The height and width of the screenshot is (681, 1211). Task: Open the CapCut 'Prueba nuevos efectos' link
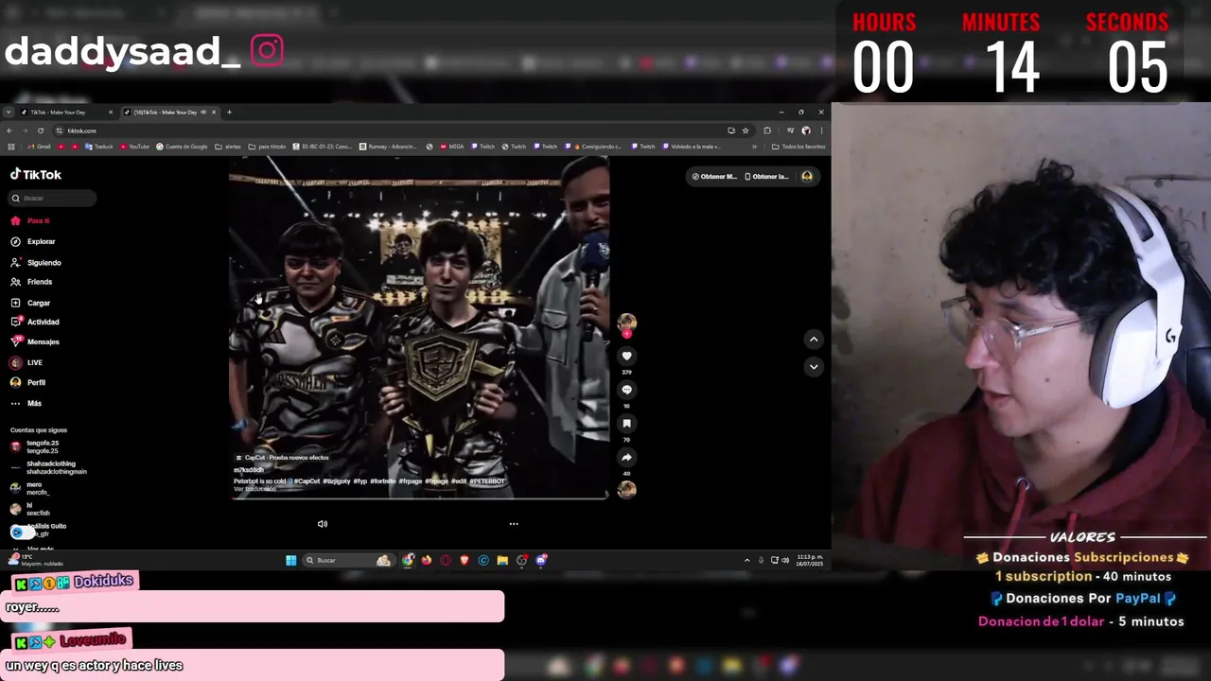coord(282,458)
